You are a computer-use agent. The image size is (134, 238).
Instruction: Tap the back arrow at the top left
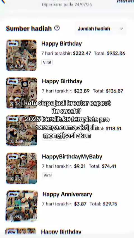(3, 1)
